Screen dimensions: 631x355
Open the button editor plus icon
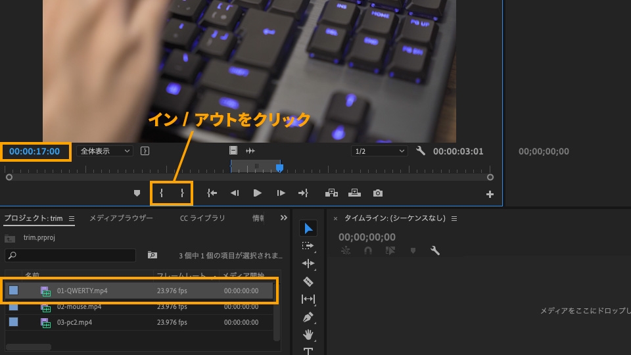point(490,195)
